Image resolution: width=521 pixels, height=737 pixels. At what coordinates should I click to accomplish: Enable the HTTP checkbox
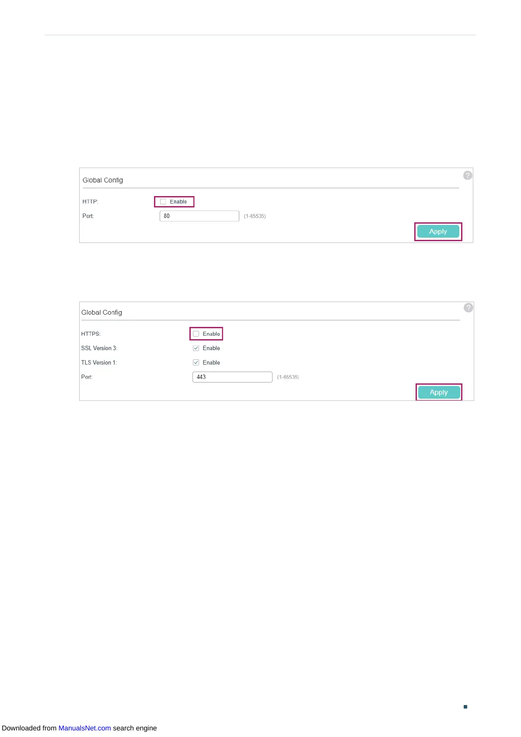pyautogui.click(x=163, y=202)
